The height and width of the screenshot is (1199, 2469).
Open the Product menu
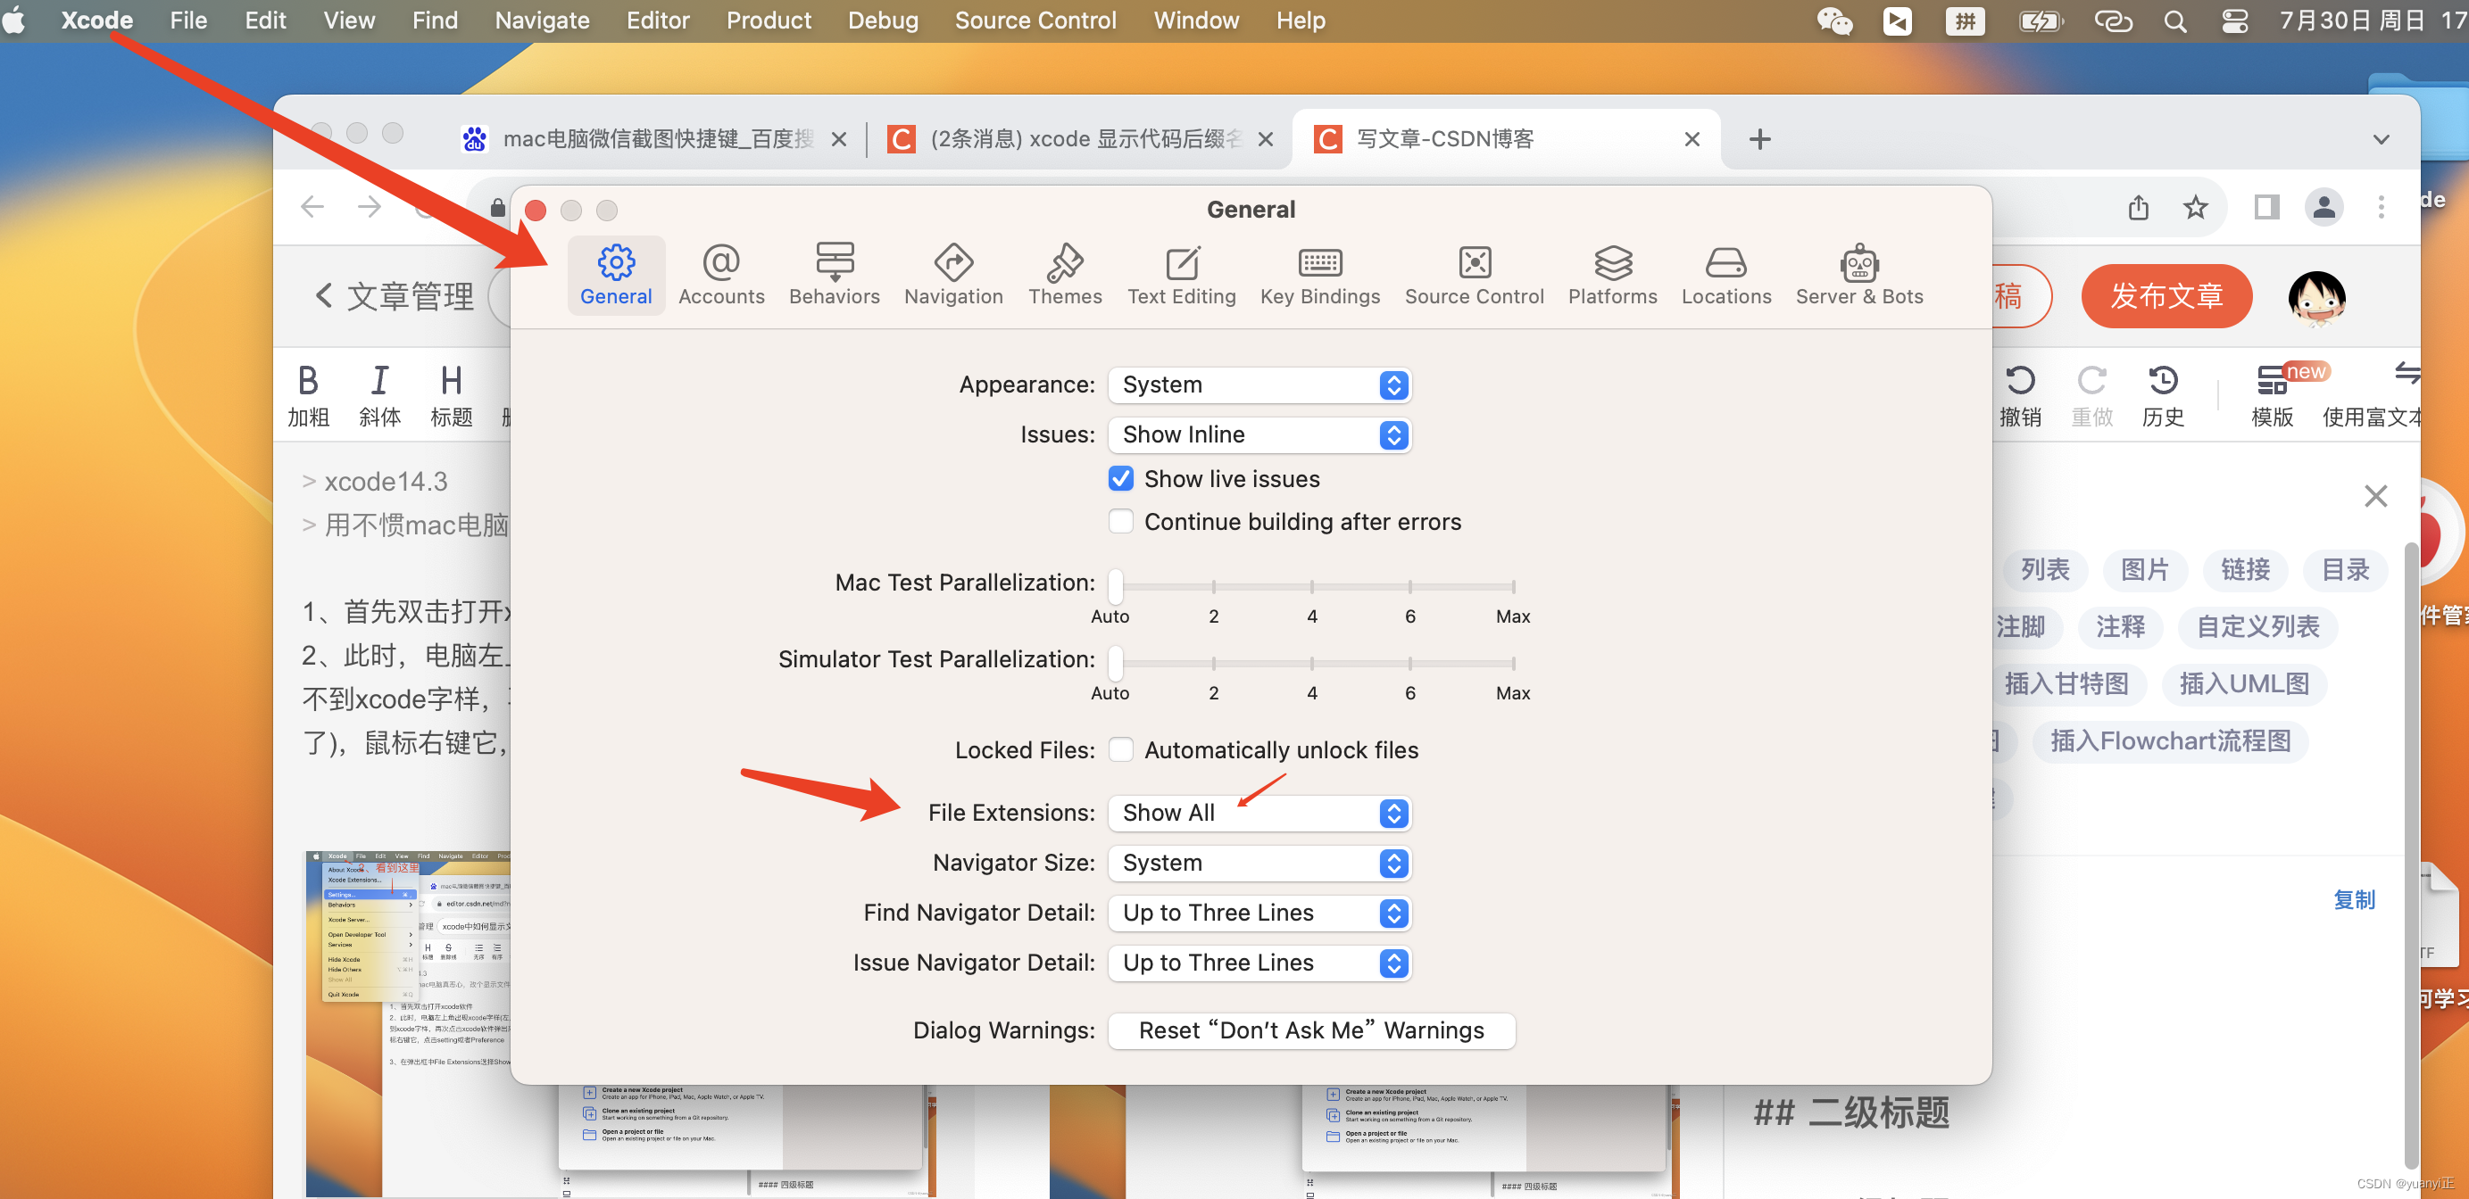[768, 21]
